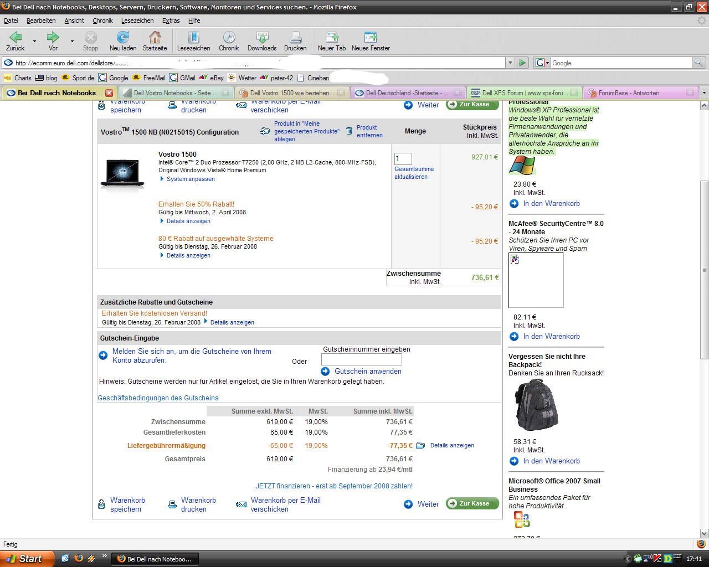The width and height of the screenshot is (709, 567).
Task: Click the vertical scrollbar thumb
Action: (705, 269)
